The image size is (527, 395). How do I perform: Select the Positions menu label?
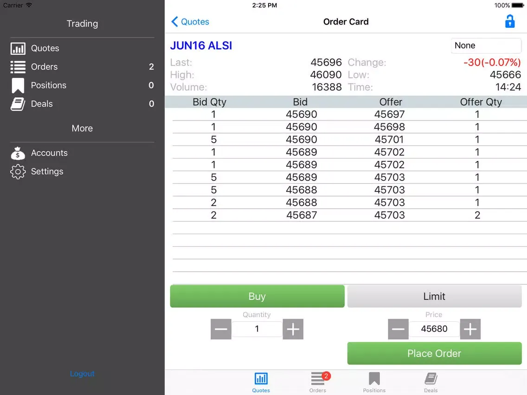coord(49,85)
